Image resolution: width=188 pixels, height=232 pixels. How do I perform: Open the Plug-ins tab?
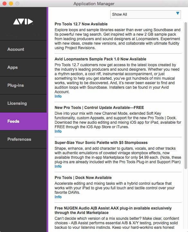click(x=23, y=85)
